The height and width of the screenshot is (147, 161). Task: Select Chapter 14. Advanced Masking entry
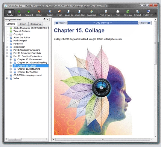click(x=32, y=63)
